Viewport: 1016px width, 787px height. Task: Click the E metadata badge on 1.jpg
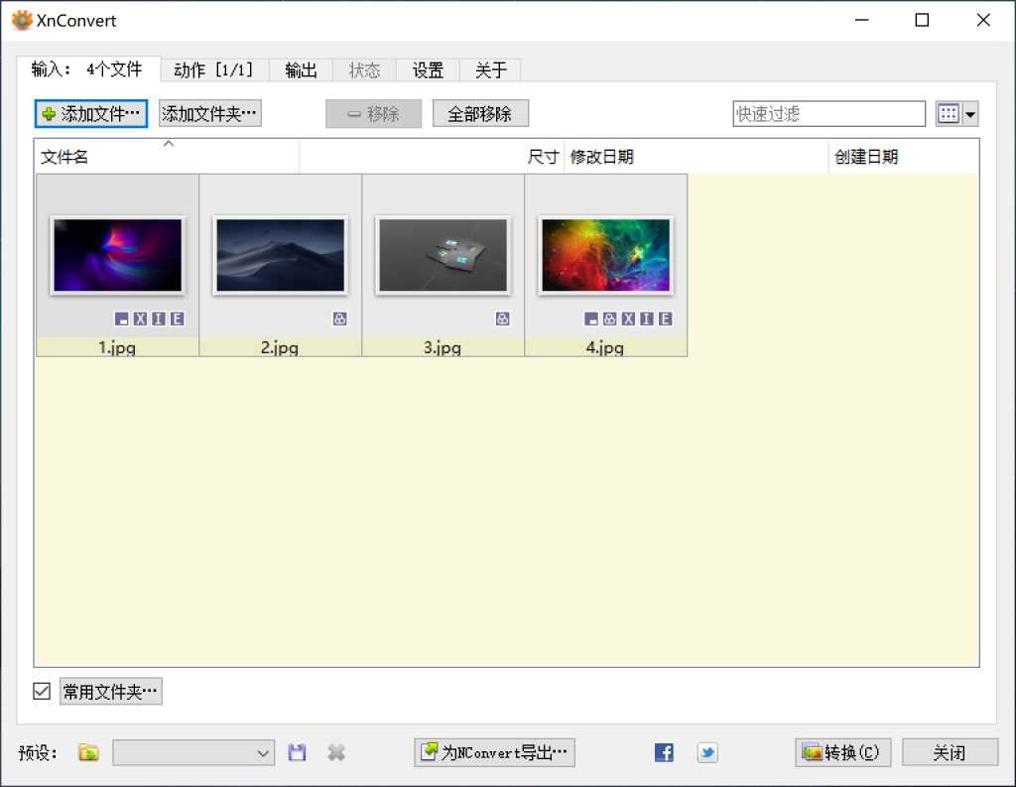tap(177, 319)
